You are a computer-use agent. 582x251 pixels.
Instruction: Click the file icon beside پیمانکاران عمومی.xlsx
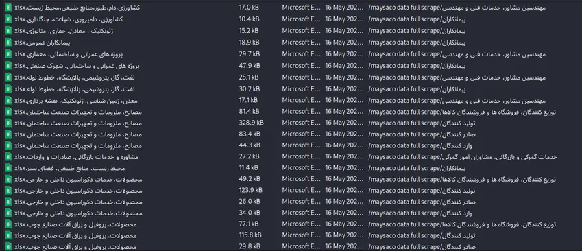point(9,43)
